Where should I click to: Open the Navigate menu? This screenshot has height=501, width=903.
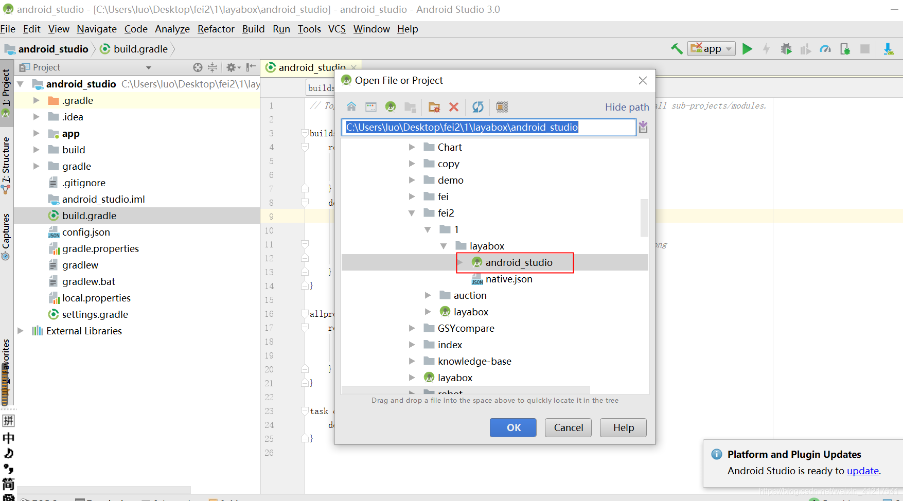click(x=97, y=29)
